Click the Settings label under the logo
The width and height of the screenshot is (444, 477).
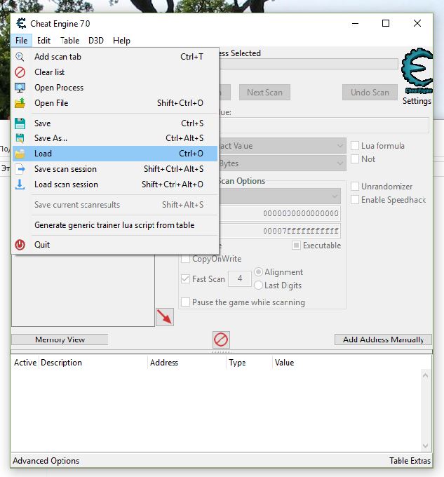(x=417, y=101)
